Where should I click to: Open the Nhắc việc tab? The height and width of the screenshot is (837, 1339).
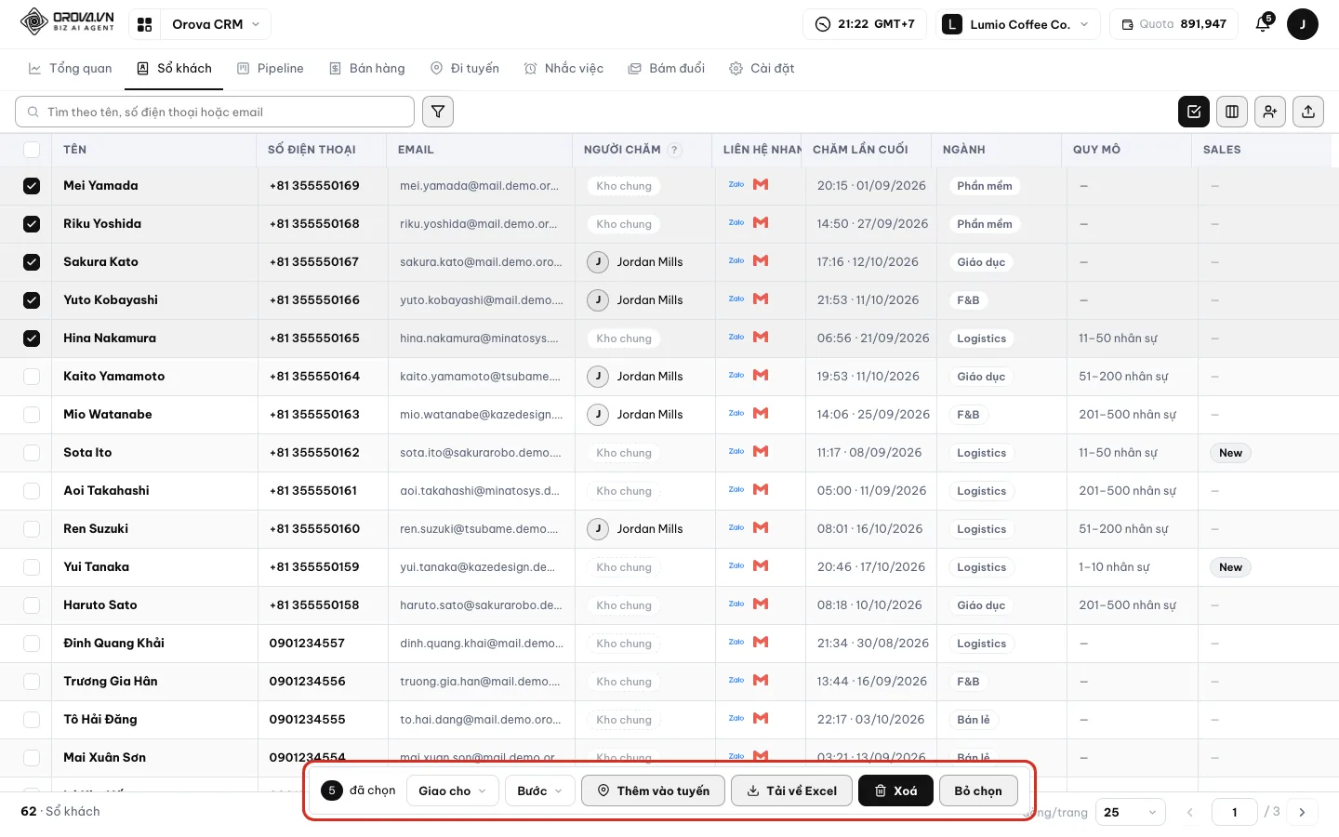point(563,68)
